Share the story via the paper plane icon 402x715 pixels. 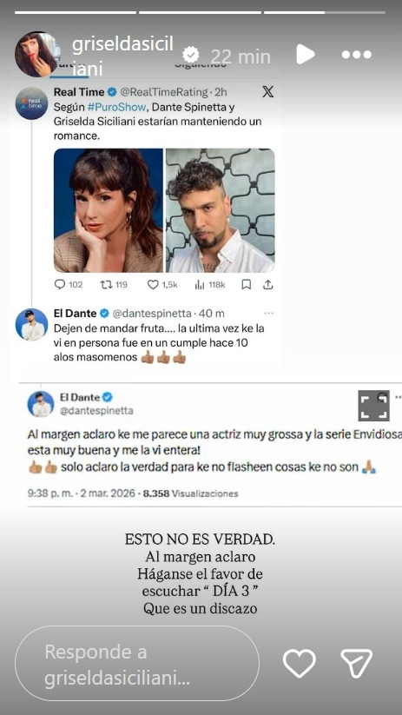(357, 663)
